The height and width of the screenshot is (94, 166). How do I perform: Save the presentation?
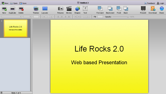tap(23, 3)
